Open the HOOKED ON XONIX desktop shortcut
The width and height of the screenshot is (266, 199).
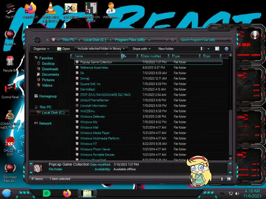click(91, 12)
